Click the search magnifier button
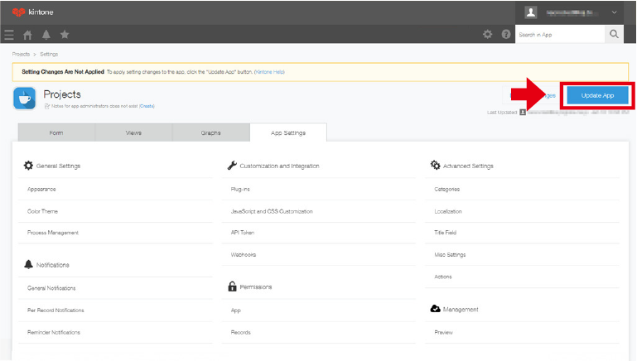 615,35
